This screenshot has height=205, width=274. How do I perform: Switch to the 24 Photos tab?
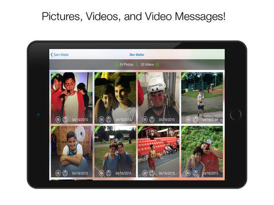pos(126,64)
